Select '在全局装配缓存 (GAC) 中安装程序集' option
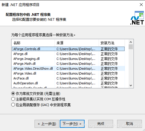Viewport: 145px width, 131px height. pos(41,105)
